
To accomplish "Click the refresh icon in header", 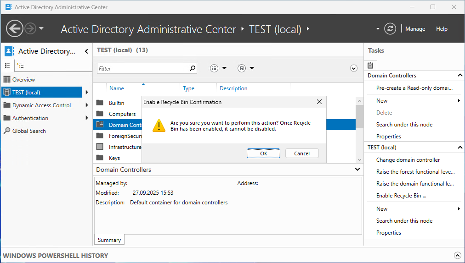I will [x=390, y=28].
